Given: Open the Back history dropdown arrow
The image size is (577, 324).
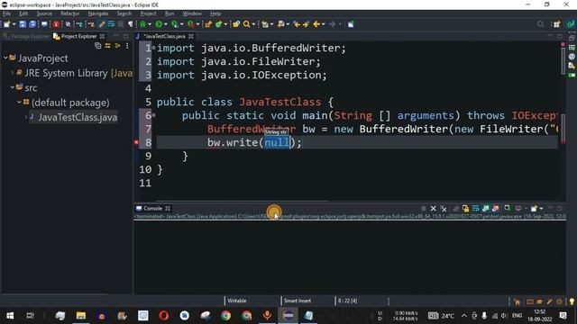Looking at the screenshot, I should 324,24.
